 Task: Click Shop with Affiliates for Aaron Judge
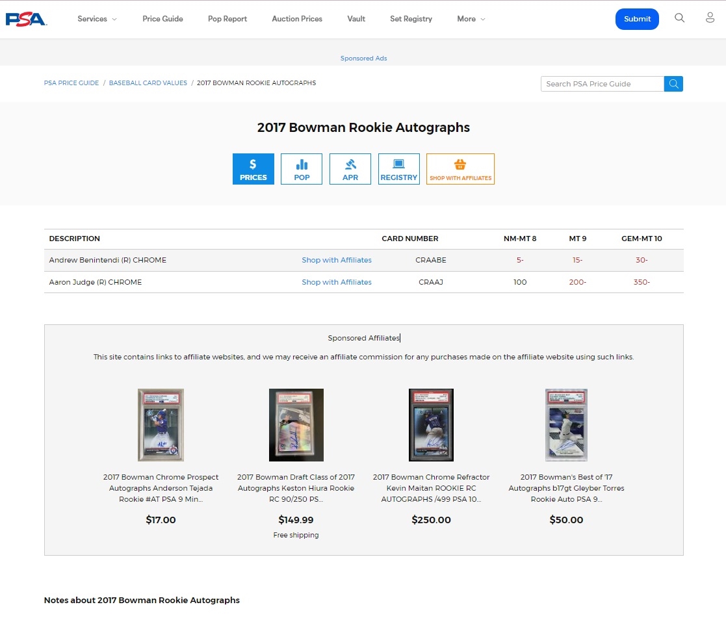click(337, 282)
